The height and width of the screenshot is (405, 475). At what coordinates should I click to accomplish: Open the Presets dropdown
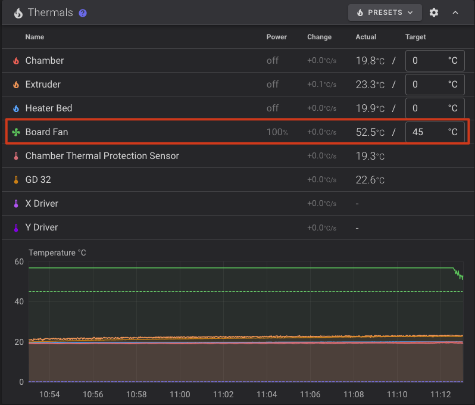[x=385, y=13]
